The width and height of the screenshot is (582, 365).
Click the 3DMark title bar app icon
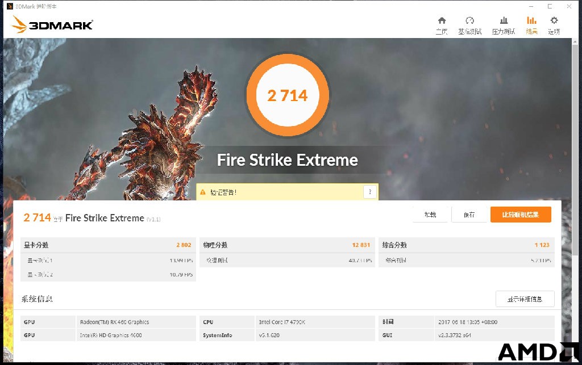click(x=10, y=6)
